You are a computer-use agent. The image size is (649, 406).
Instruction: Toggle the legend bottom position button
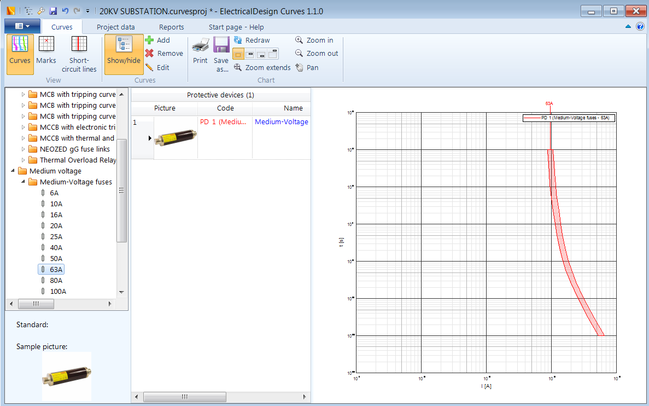point(261,54)
